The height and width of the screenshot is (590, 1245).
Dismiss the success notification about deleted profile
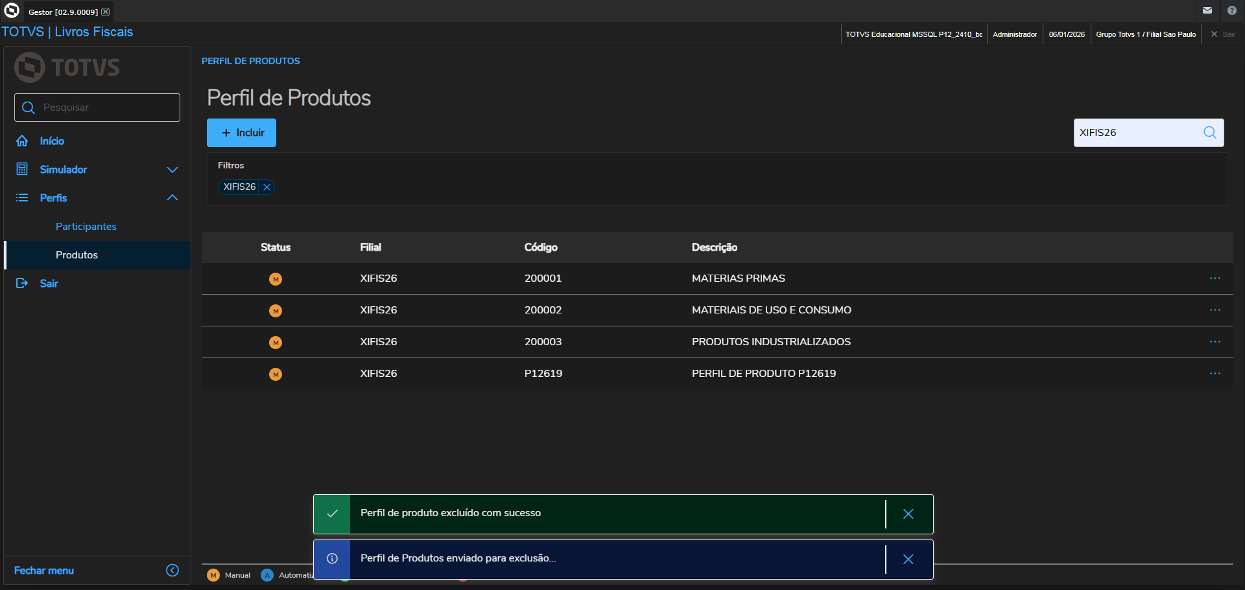(908, 514)
